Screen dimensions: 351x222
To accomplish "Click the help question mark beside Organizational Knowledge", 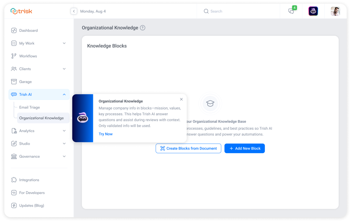I will 143,28.
